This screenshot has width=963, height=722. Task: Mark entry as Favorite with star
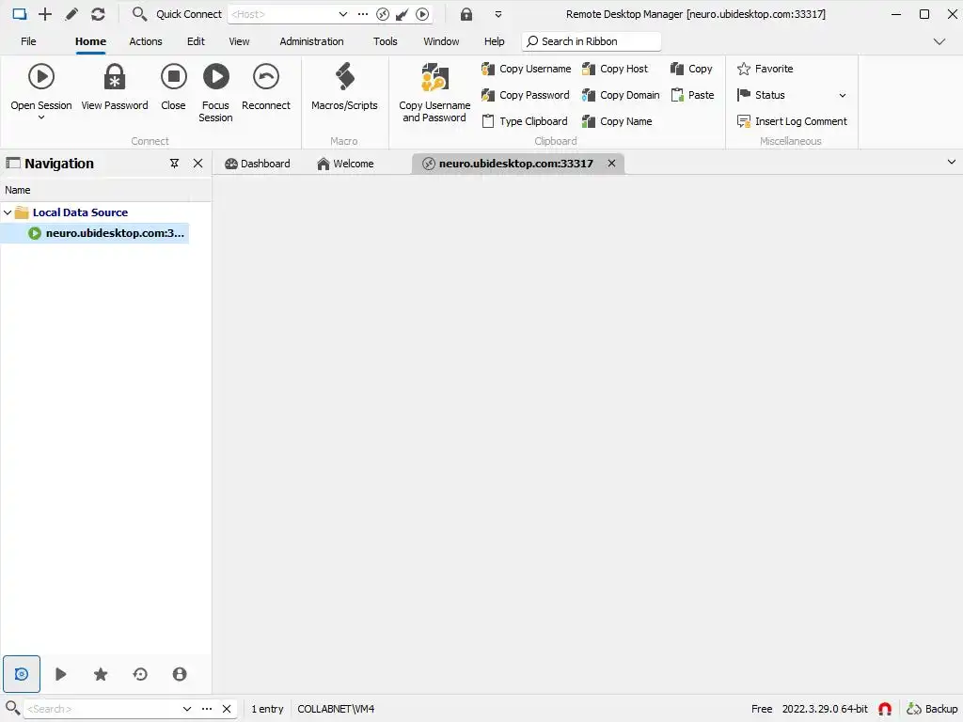pos(765,69)
